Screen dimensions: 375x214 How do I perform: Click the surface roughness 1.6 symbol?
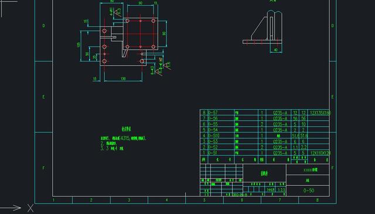(168, 66)
